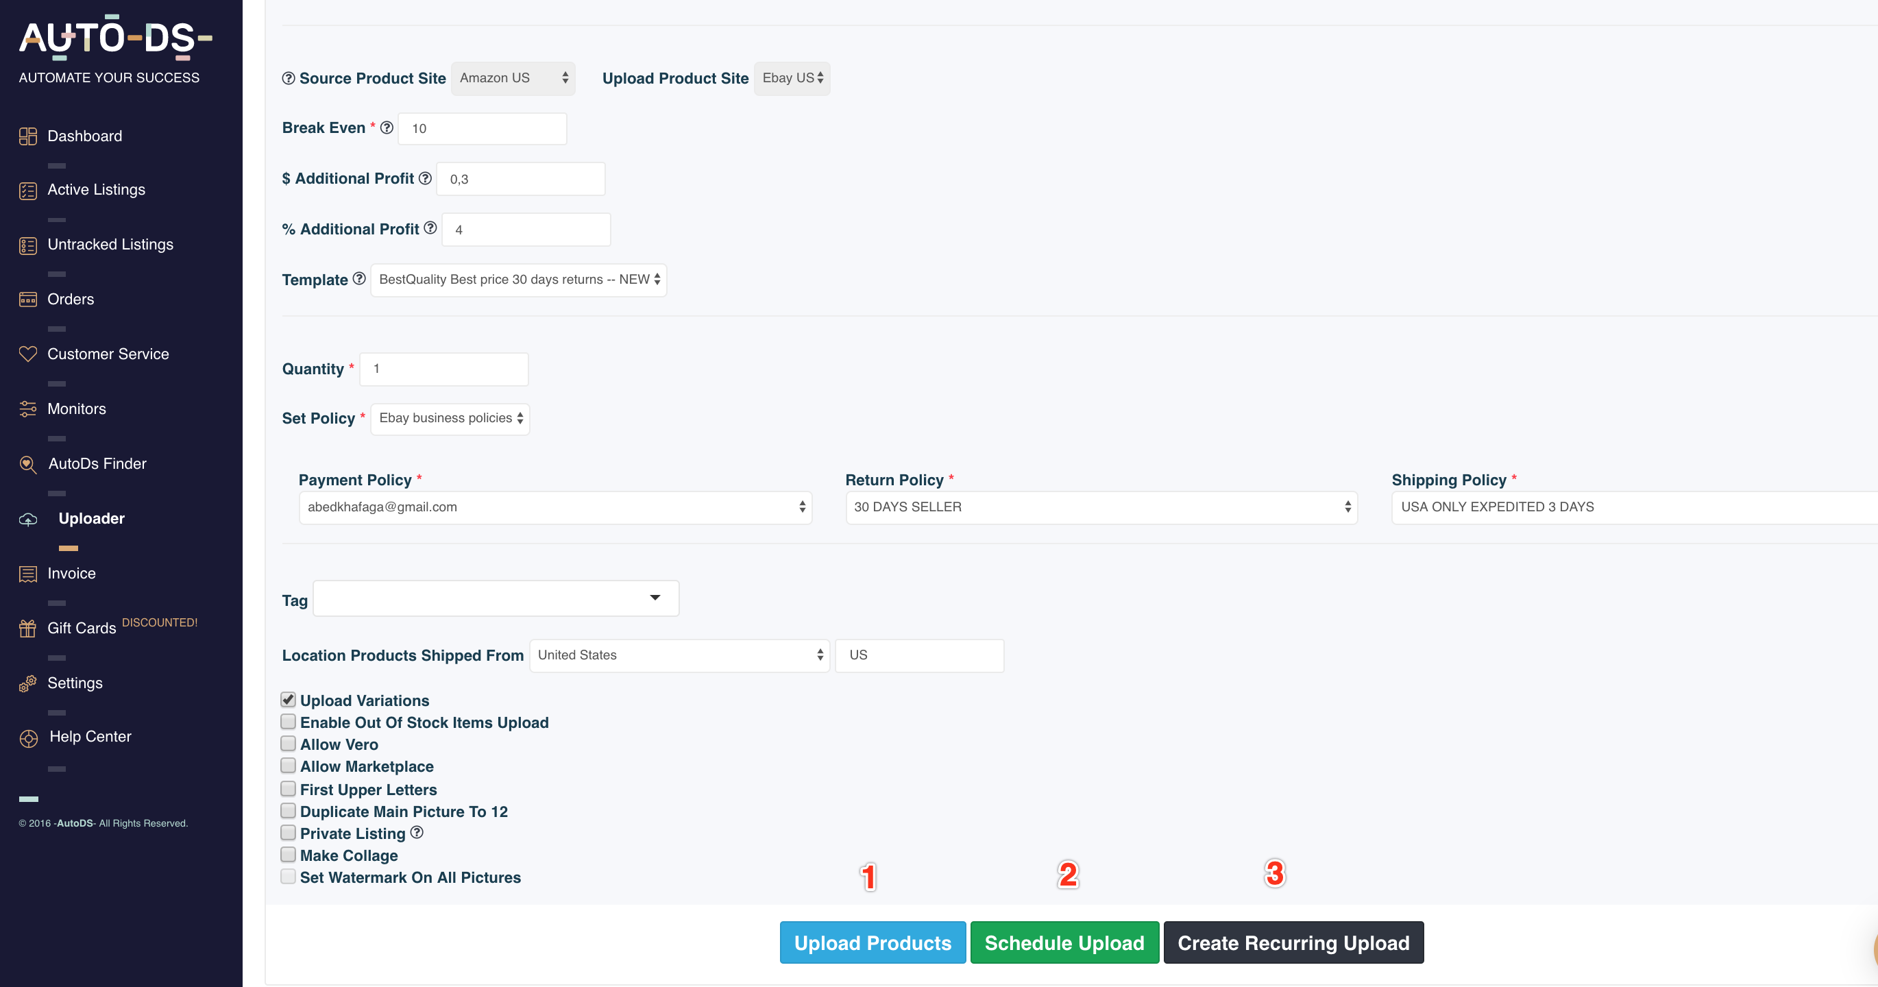Screen dimensions: 1878x987
Task: Open Settings menu item
Action: [74, 683]
